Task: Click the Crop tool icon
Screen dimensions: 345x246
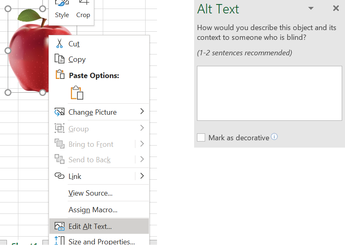Action: click(x=83, y=3)
